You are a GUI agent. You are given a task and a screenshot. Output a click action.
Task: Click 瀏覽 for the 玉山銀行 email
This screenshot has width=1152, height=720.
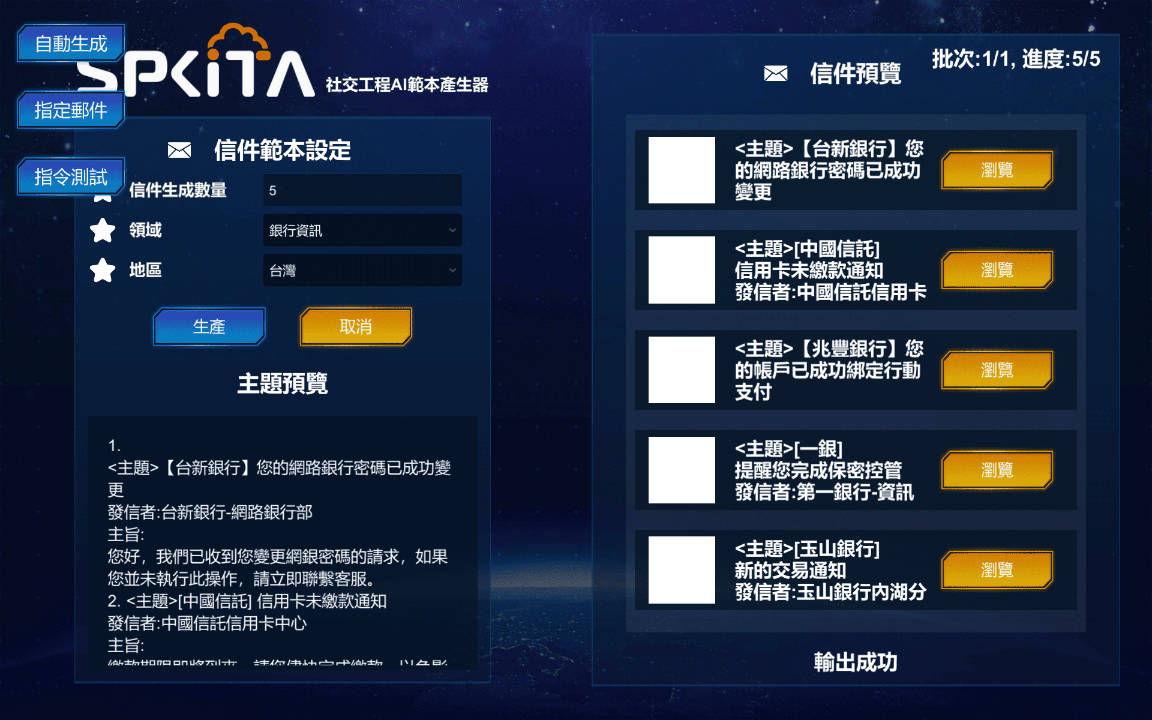coord(997,570)
